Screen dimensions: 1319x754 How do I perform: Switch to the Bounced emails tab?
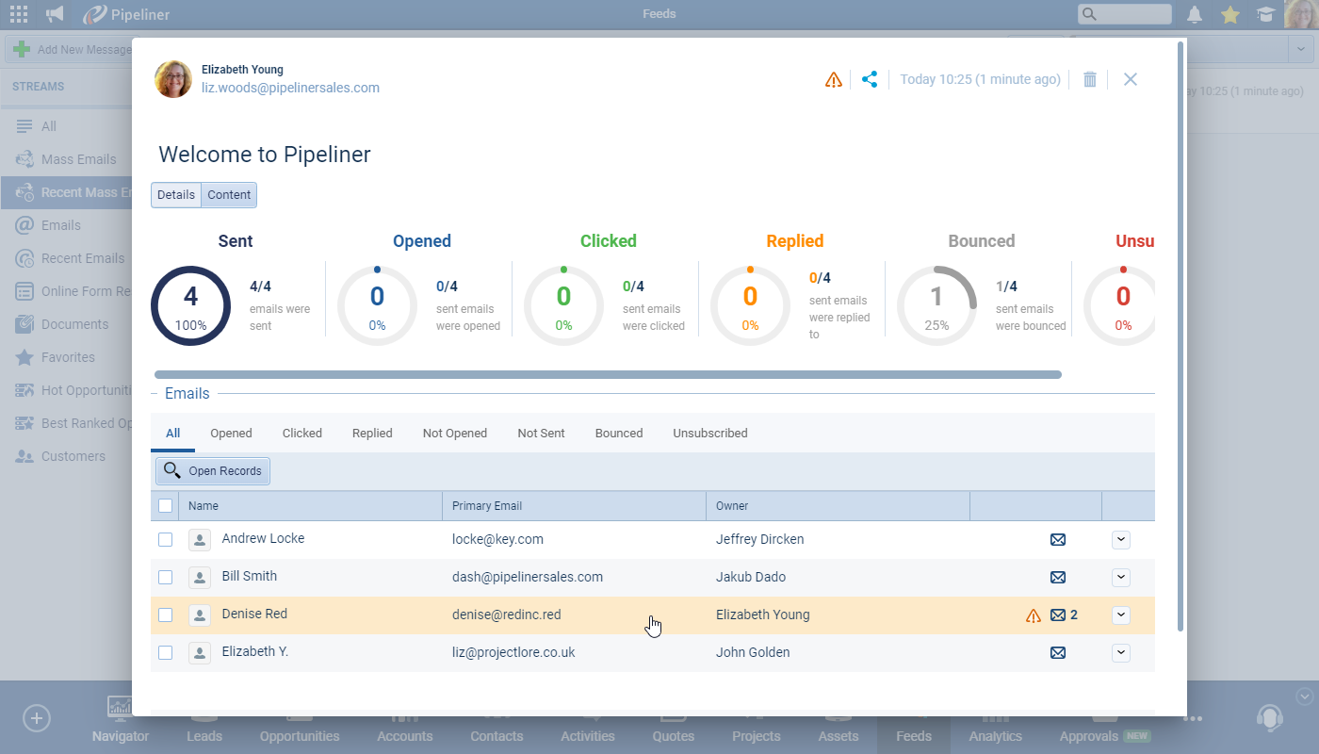click(618, 434)
